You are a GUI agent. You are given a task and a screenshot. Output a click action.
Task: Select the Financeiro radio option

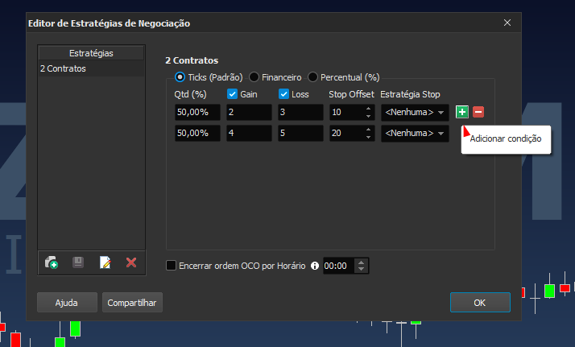pyautogui.click(x=254, y=77)
